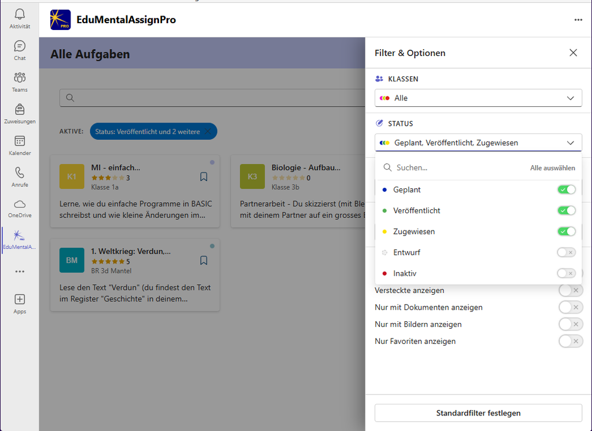Open Zuweisungen backpack icon
This screenshot has width=592, height=431.
20,109
